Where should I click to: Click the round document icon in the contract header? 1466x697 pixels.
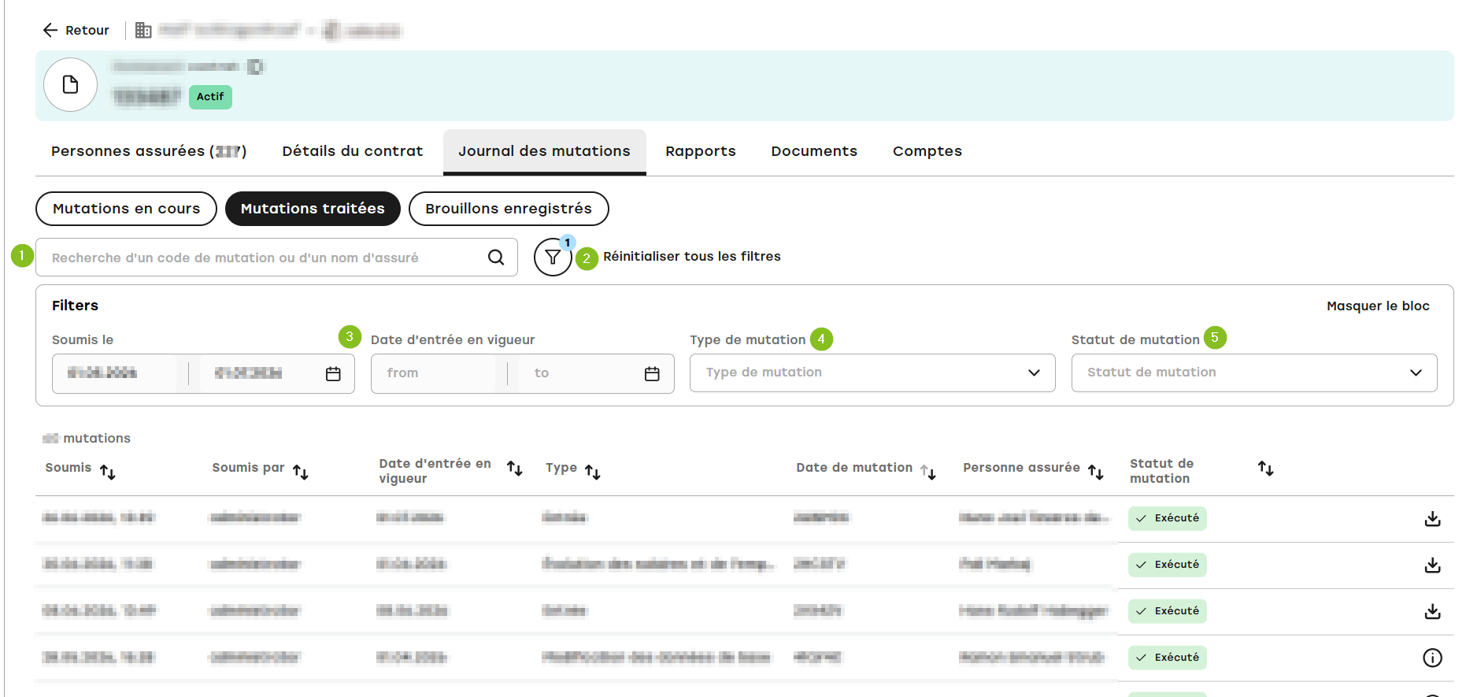(70, 84)
